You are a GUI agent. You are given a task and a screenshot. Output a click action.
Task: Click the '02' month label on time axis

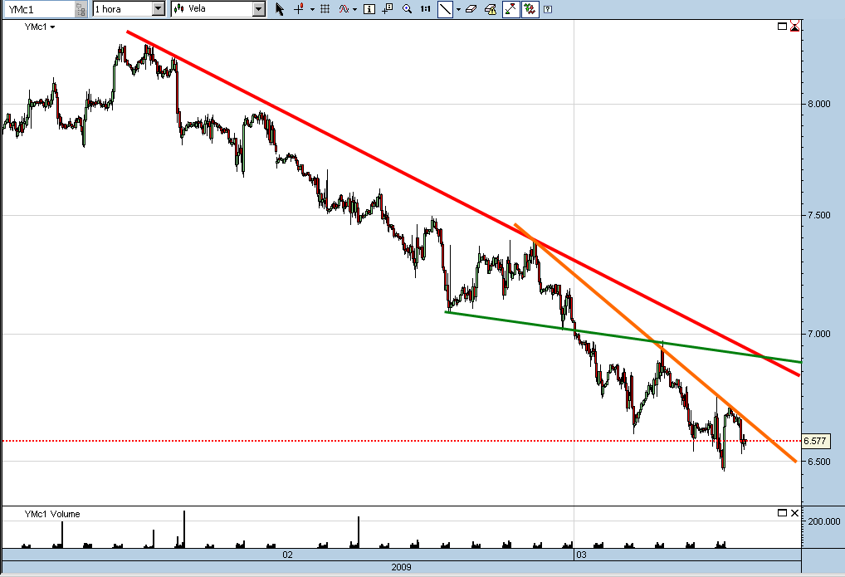pos(288,555)
